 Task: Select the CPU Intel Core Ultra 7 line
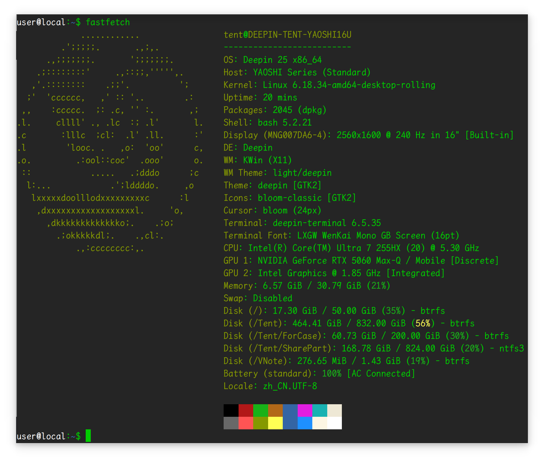pyautogui.click(x=351, y=248)
